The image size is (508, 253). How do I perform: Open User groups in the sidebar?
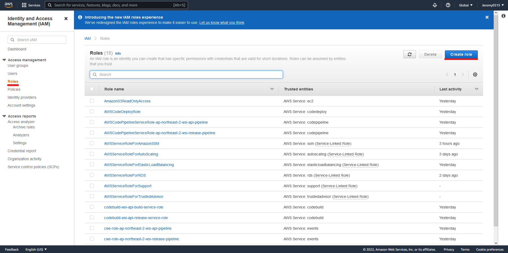[18, 66]
